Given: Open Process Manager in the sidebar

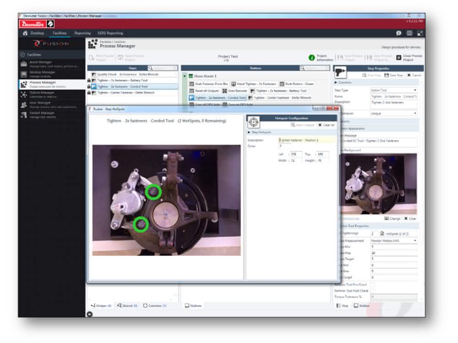Looking at the screenshot, I should click(52, 84).
